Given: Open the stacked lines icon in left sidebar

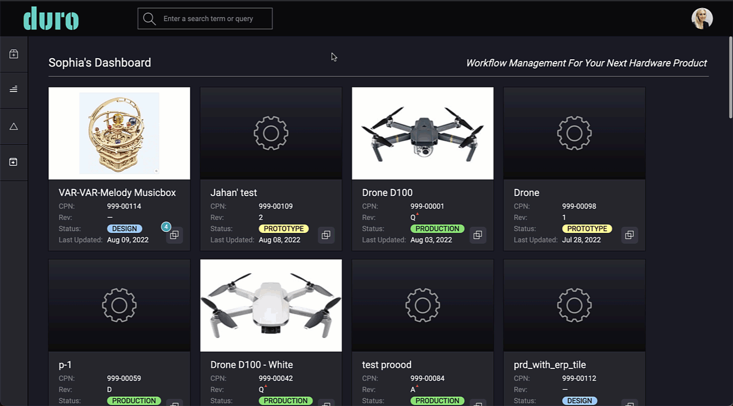Looking at the screenshot, I should (x=14, y=89).
